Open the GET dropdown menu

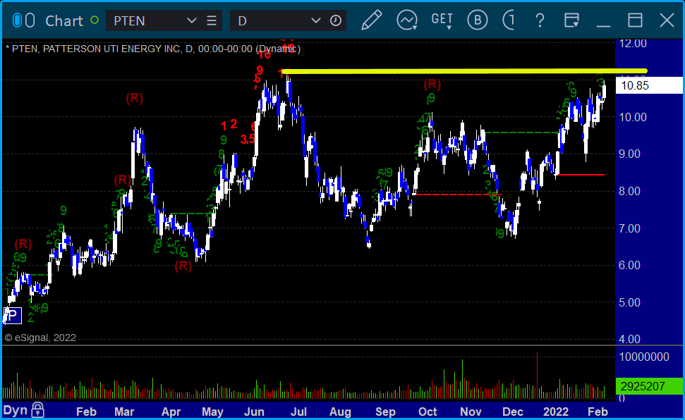point(442,20)
